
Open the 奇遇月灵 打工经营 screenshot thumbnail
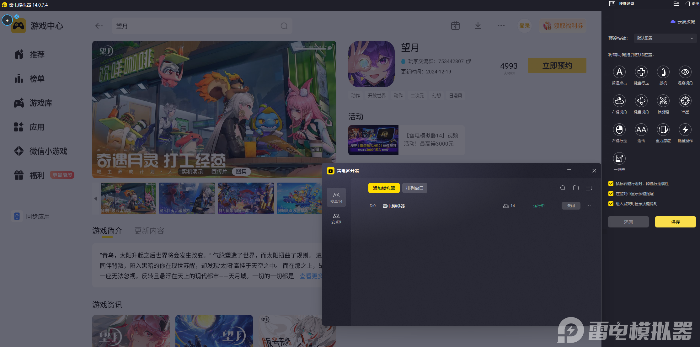128,199
